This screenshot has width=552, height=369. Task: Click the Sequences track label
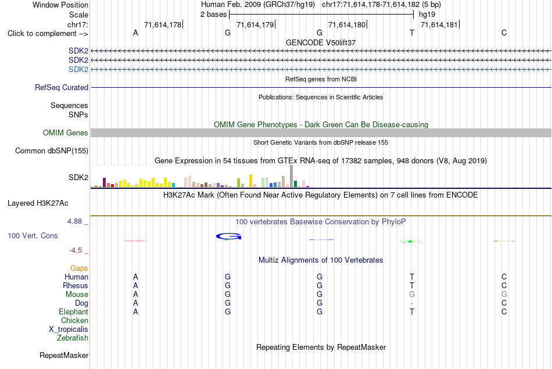tap(69, 106)
